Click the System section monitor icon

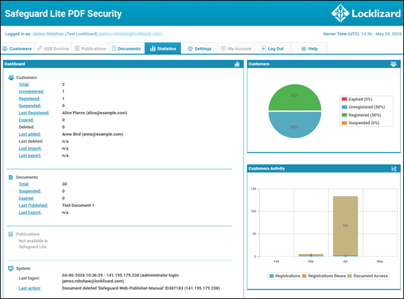point(11,268)
